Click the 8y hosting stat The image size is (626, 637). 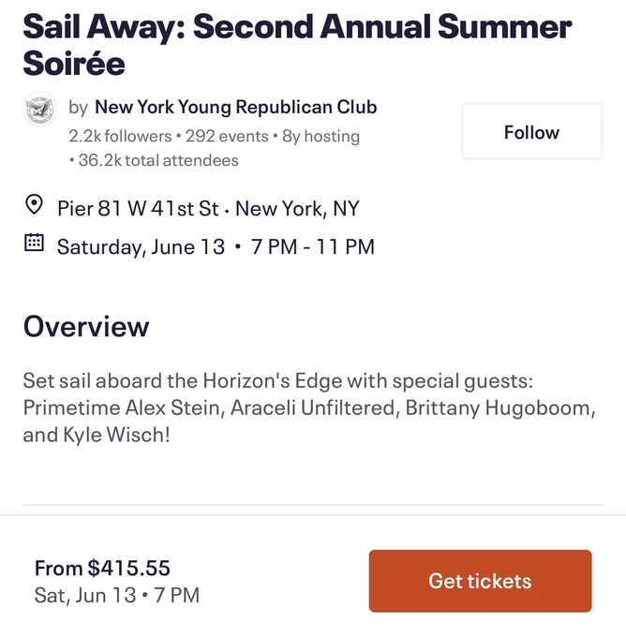pos(320,136)
